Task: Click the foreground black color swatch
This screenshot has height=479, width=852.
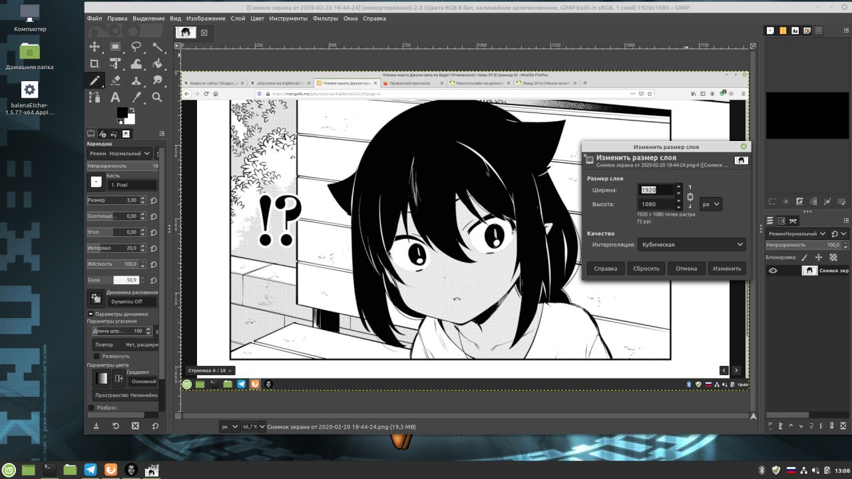Action: (x=122, y=112)
